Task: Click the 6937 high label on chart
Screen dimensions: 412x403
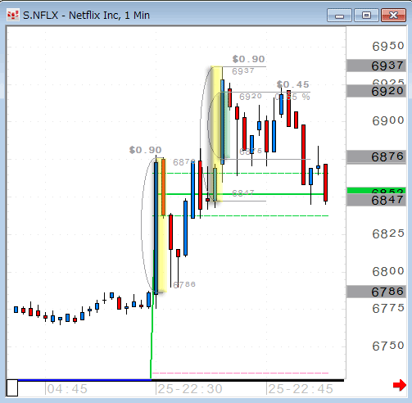Action: pos(243,71)
